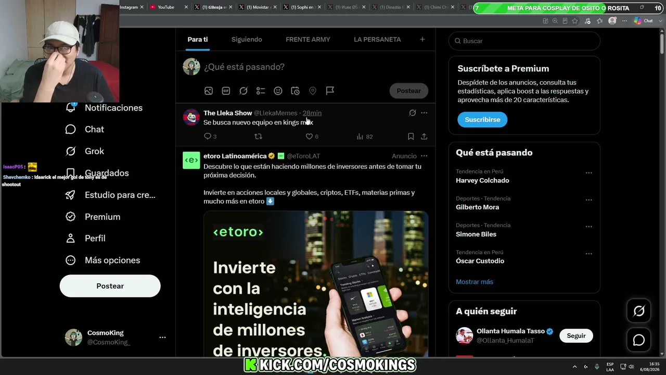
Task: Repost The Lleka Show post
Action: (x=258, y=136)
